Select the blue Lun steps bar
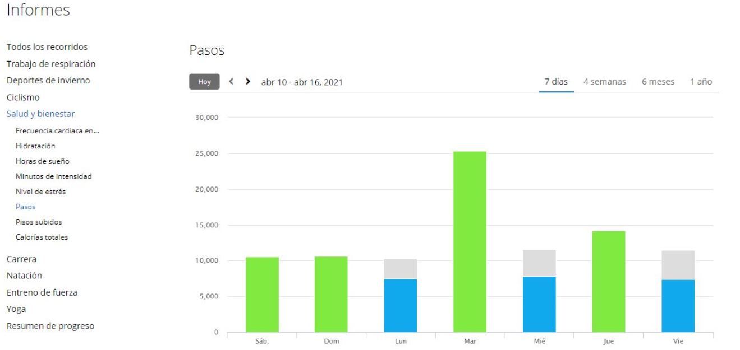This screenshot has width=740, height=350. click(x=400, y=305)
